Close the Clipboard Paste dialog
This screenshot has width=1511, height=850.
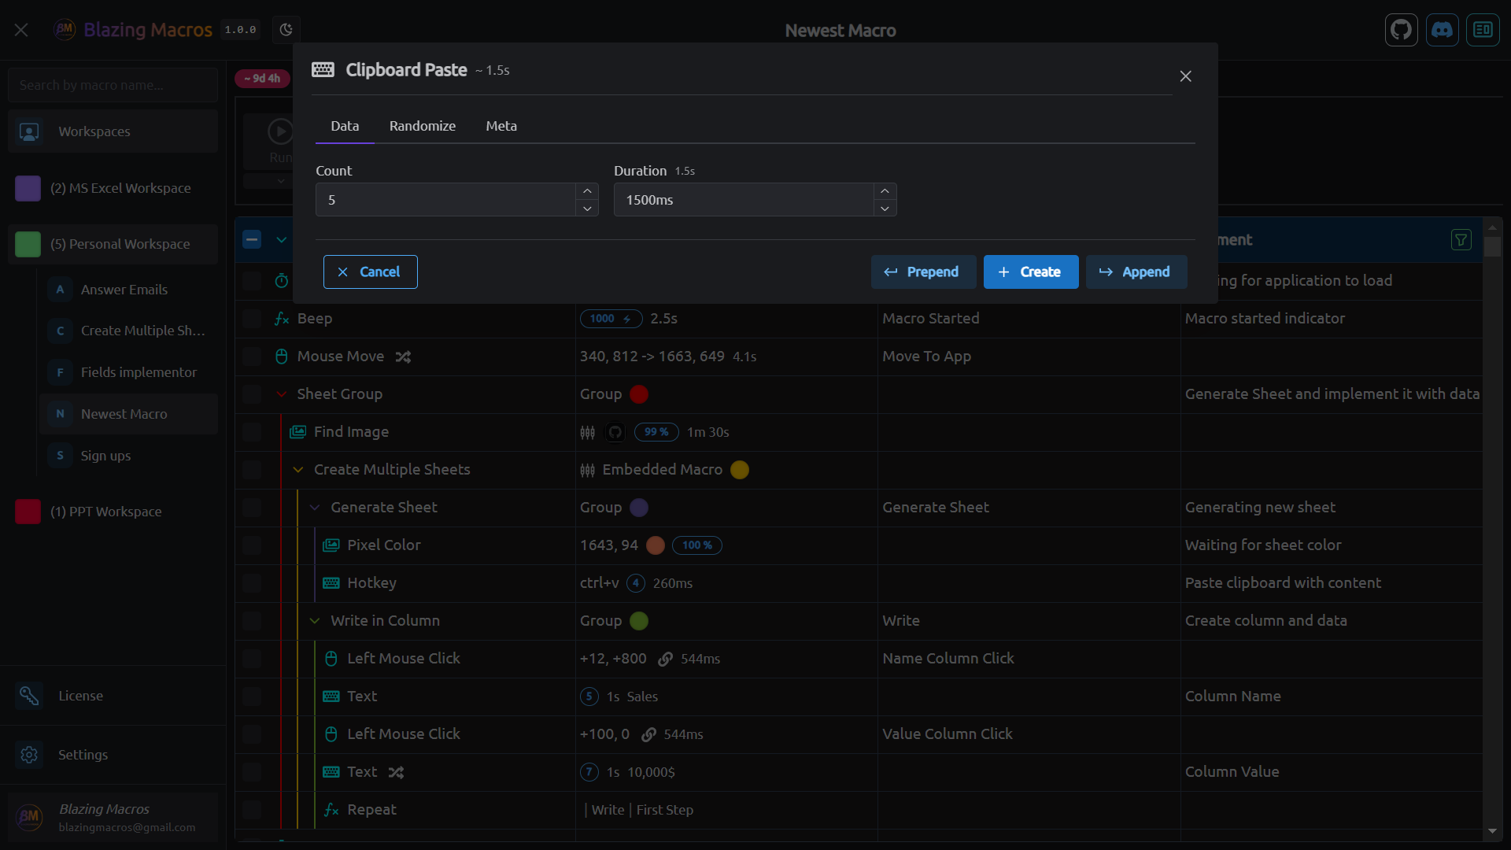(x=1185, y=76)
